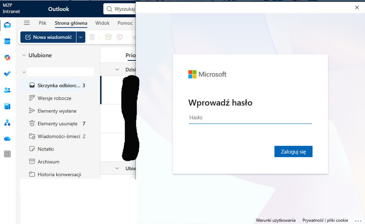Collapse the account folder chevron below Ulubione
The height and width of the screenshot is (224, 365).
[x=24, y=72]
